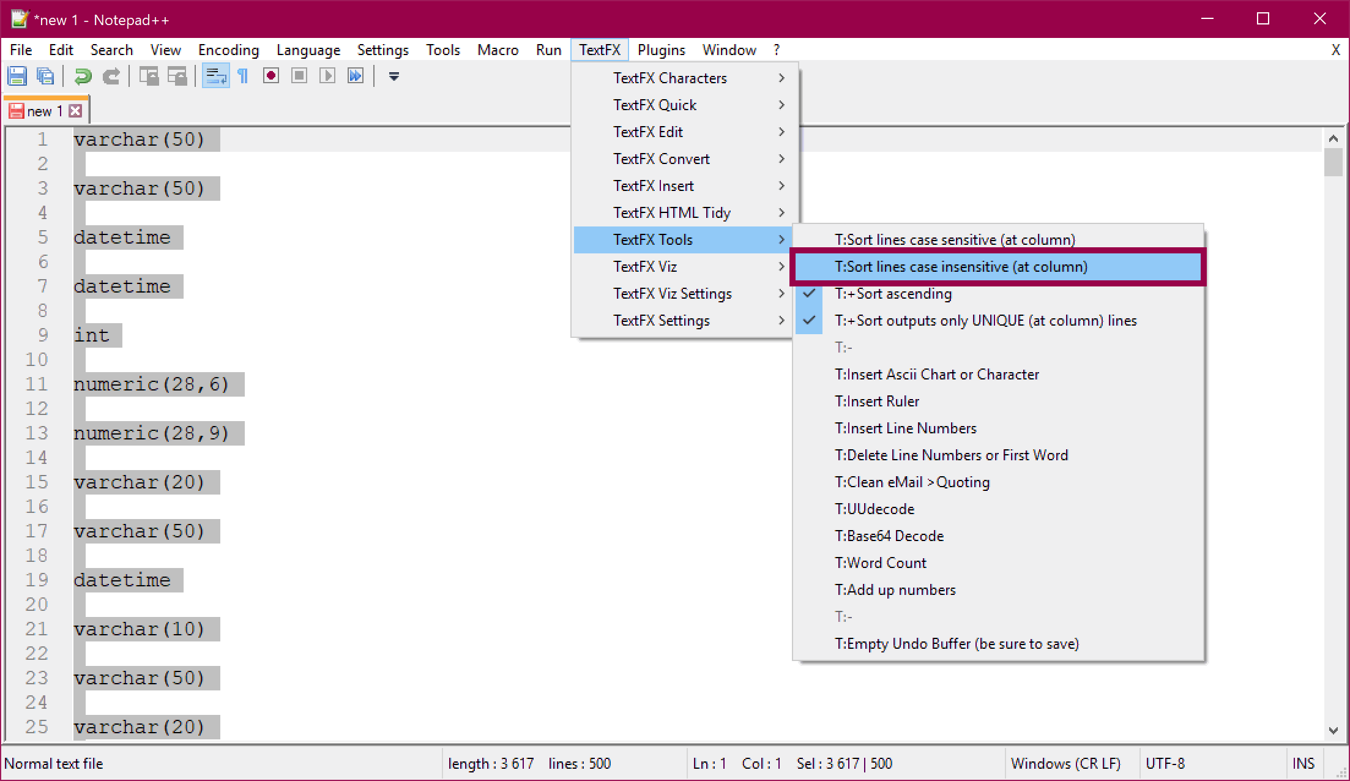
Task: Toggle the Sort ascending checked option
Action: point(893,294)
